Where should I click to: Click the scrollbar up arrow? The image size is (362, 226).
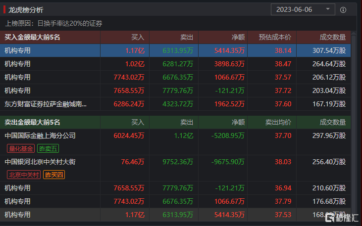coord(354,34)
